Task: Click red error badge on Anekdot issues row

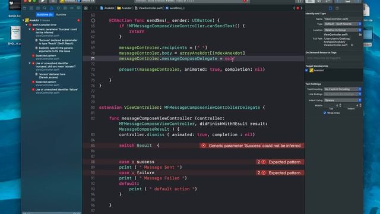Action: (x=79, y=20)
